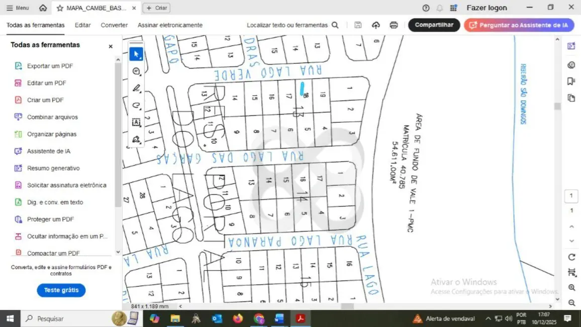
Task: Click the rotate page icon
Action: tap(571, 257)
